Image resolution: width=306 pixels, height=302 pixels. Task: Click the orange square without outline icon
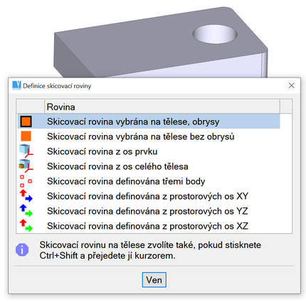point(26,136)
